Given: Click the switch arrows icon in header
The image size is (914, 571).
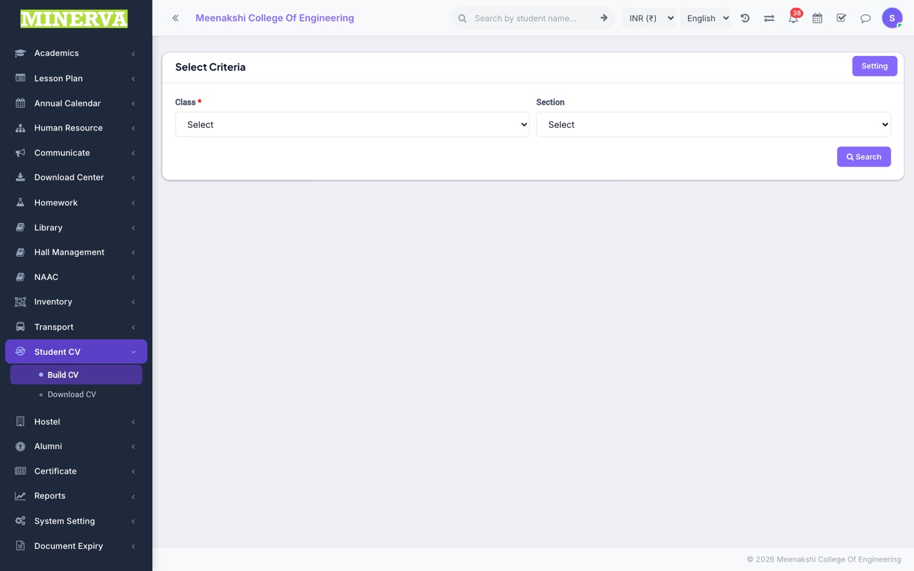Looking at the screenshot, I should [769, 18].
